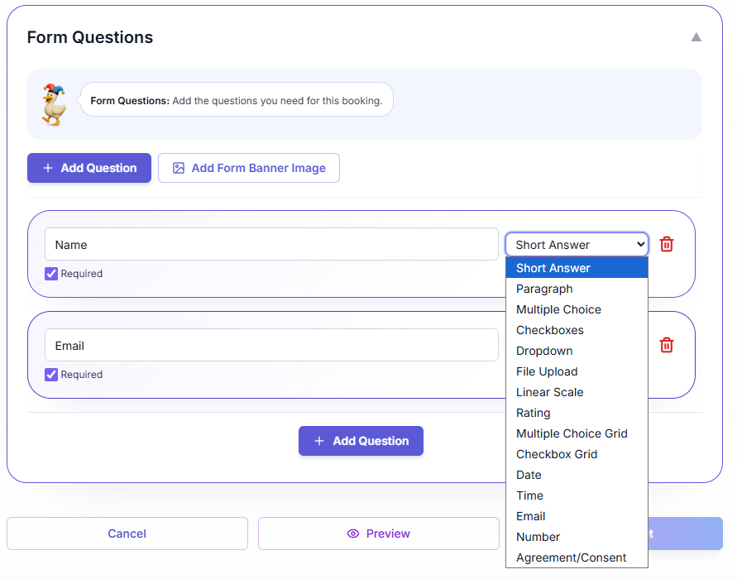Screen dimensions: 737x579
Task: Select Rating question type
Action: 577,413
